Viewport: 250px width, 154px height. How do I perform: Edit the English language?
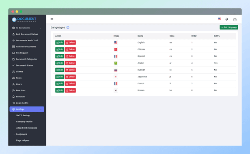point(60,43)
